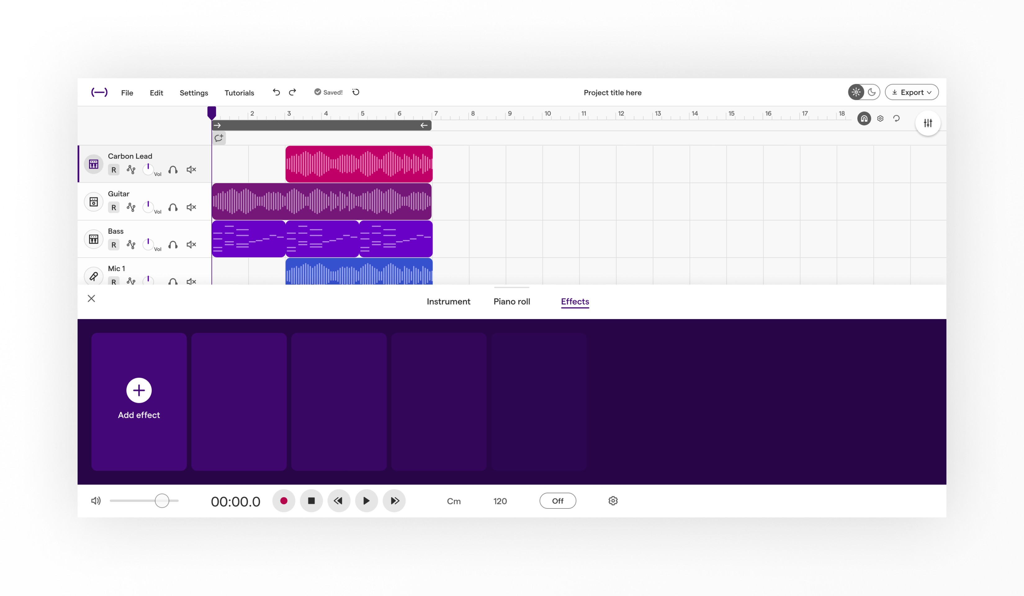Open the Settings menu
1024x596 pixels.
tap(194, 93)
